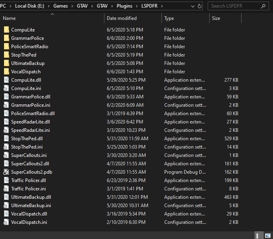
Task: Click the SuperCallouts2.pdb debug file icon
Action: 6,172
